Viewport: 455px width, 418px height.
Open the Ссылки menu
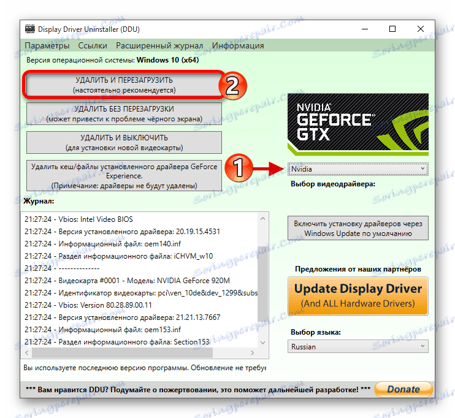pyautogui.click(x=93, y=45)
